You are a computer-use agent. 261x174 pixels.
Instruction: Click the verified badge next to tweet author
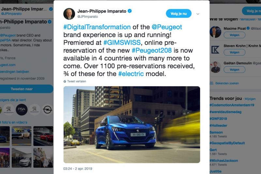tap(130, 11)
